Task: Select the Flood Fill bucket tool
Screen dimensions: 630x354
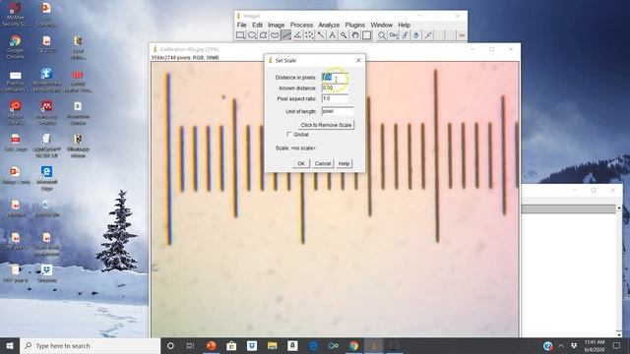Action: 416,35
